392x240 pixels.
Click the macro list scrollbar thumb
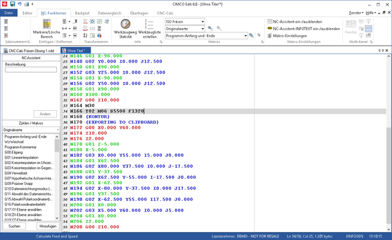click(57, 145)
